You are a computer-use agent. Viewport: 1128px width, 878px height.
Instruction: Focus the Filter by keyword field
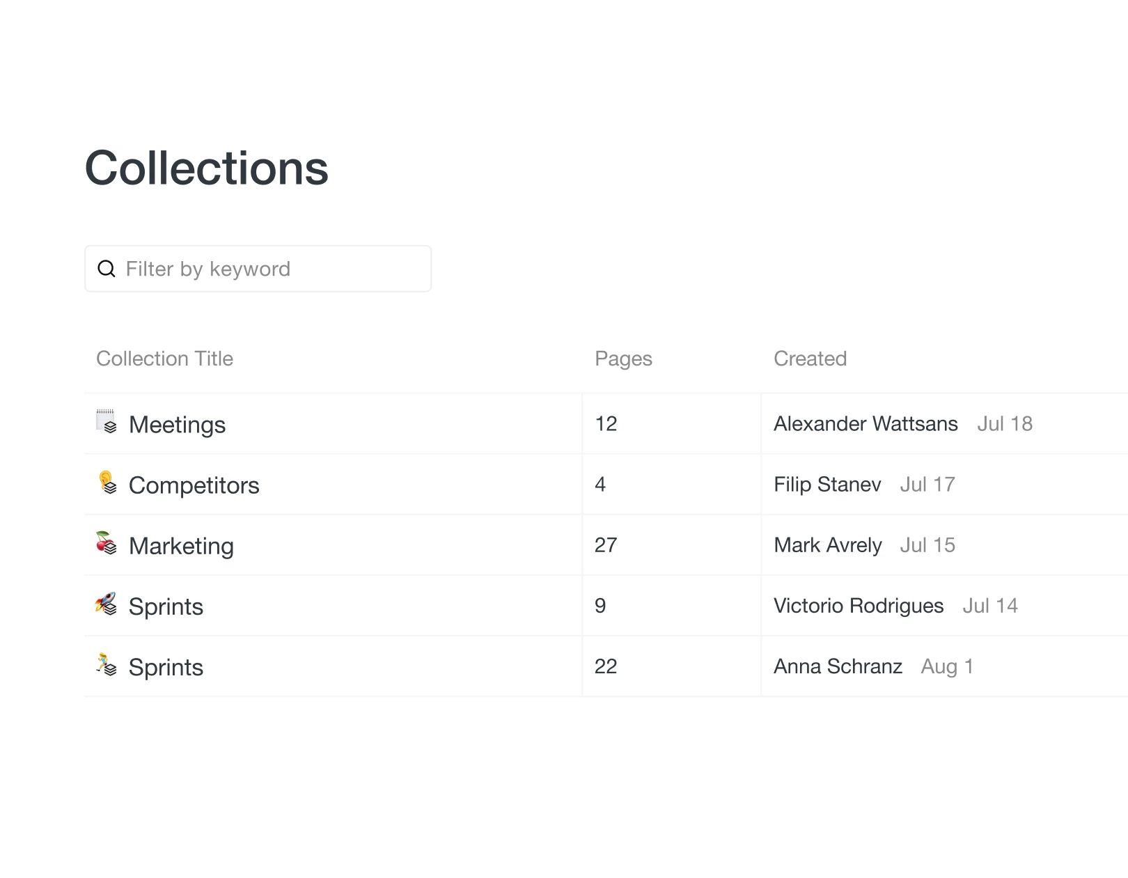click(x=272, y=269)
